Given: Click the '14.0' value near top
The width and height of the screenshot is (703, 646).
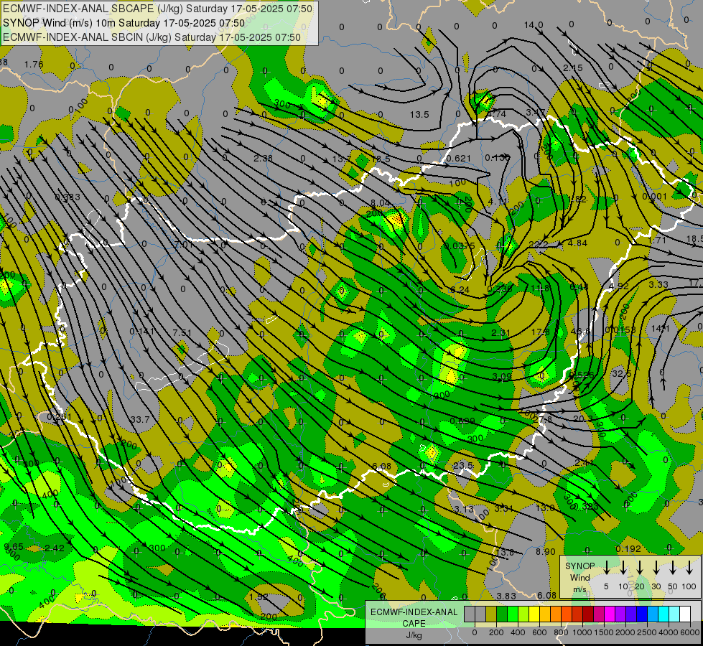Looking at the screenshot, I should tap(534, 25).
